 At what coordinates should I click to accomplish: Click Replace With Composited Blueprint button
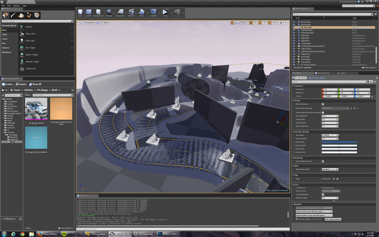[x=314, y=215]
